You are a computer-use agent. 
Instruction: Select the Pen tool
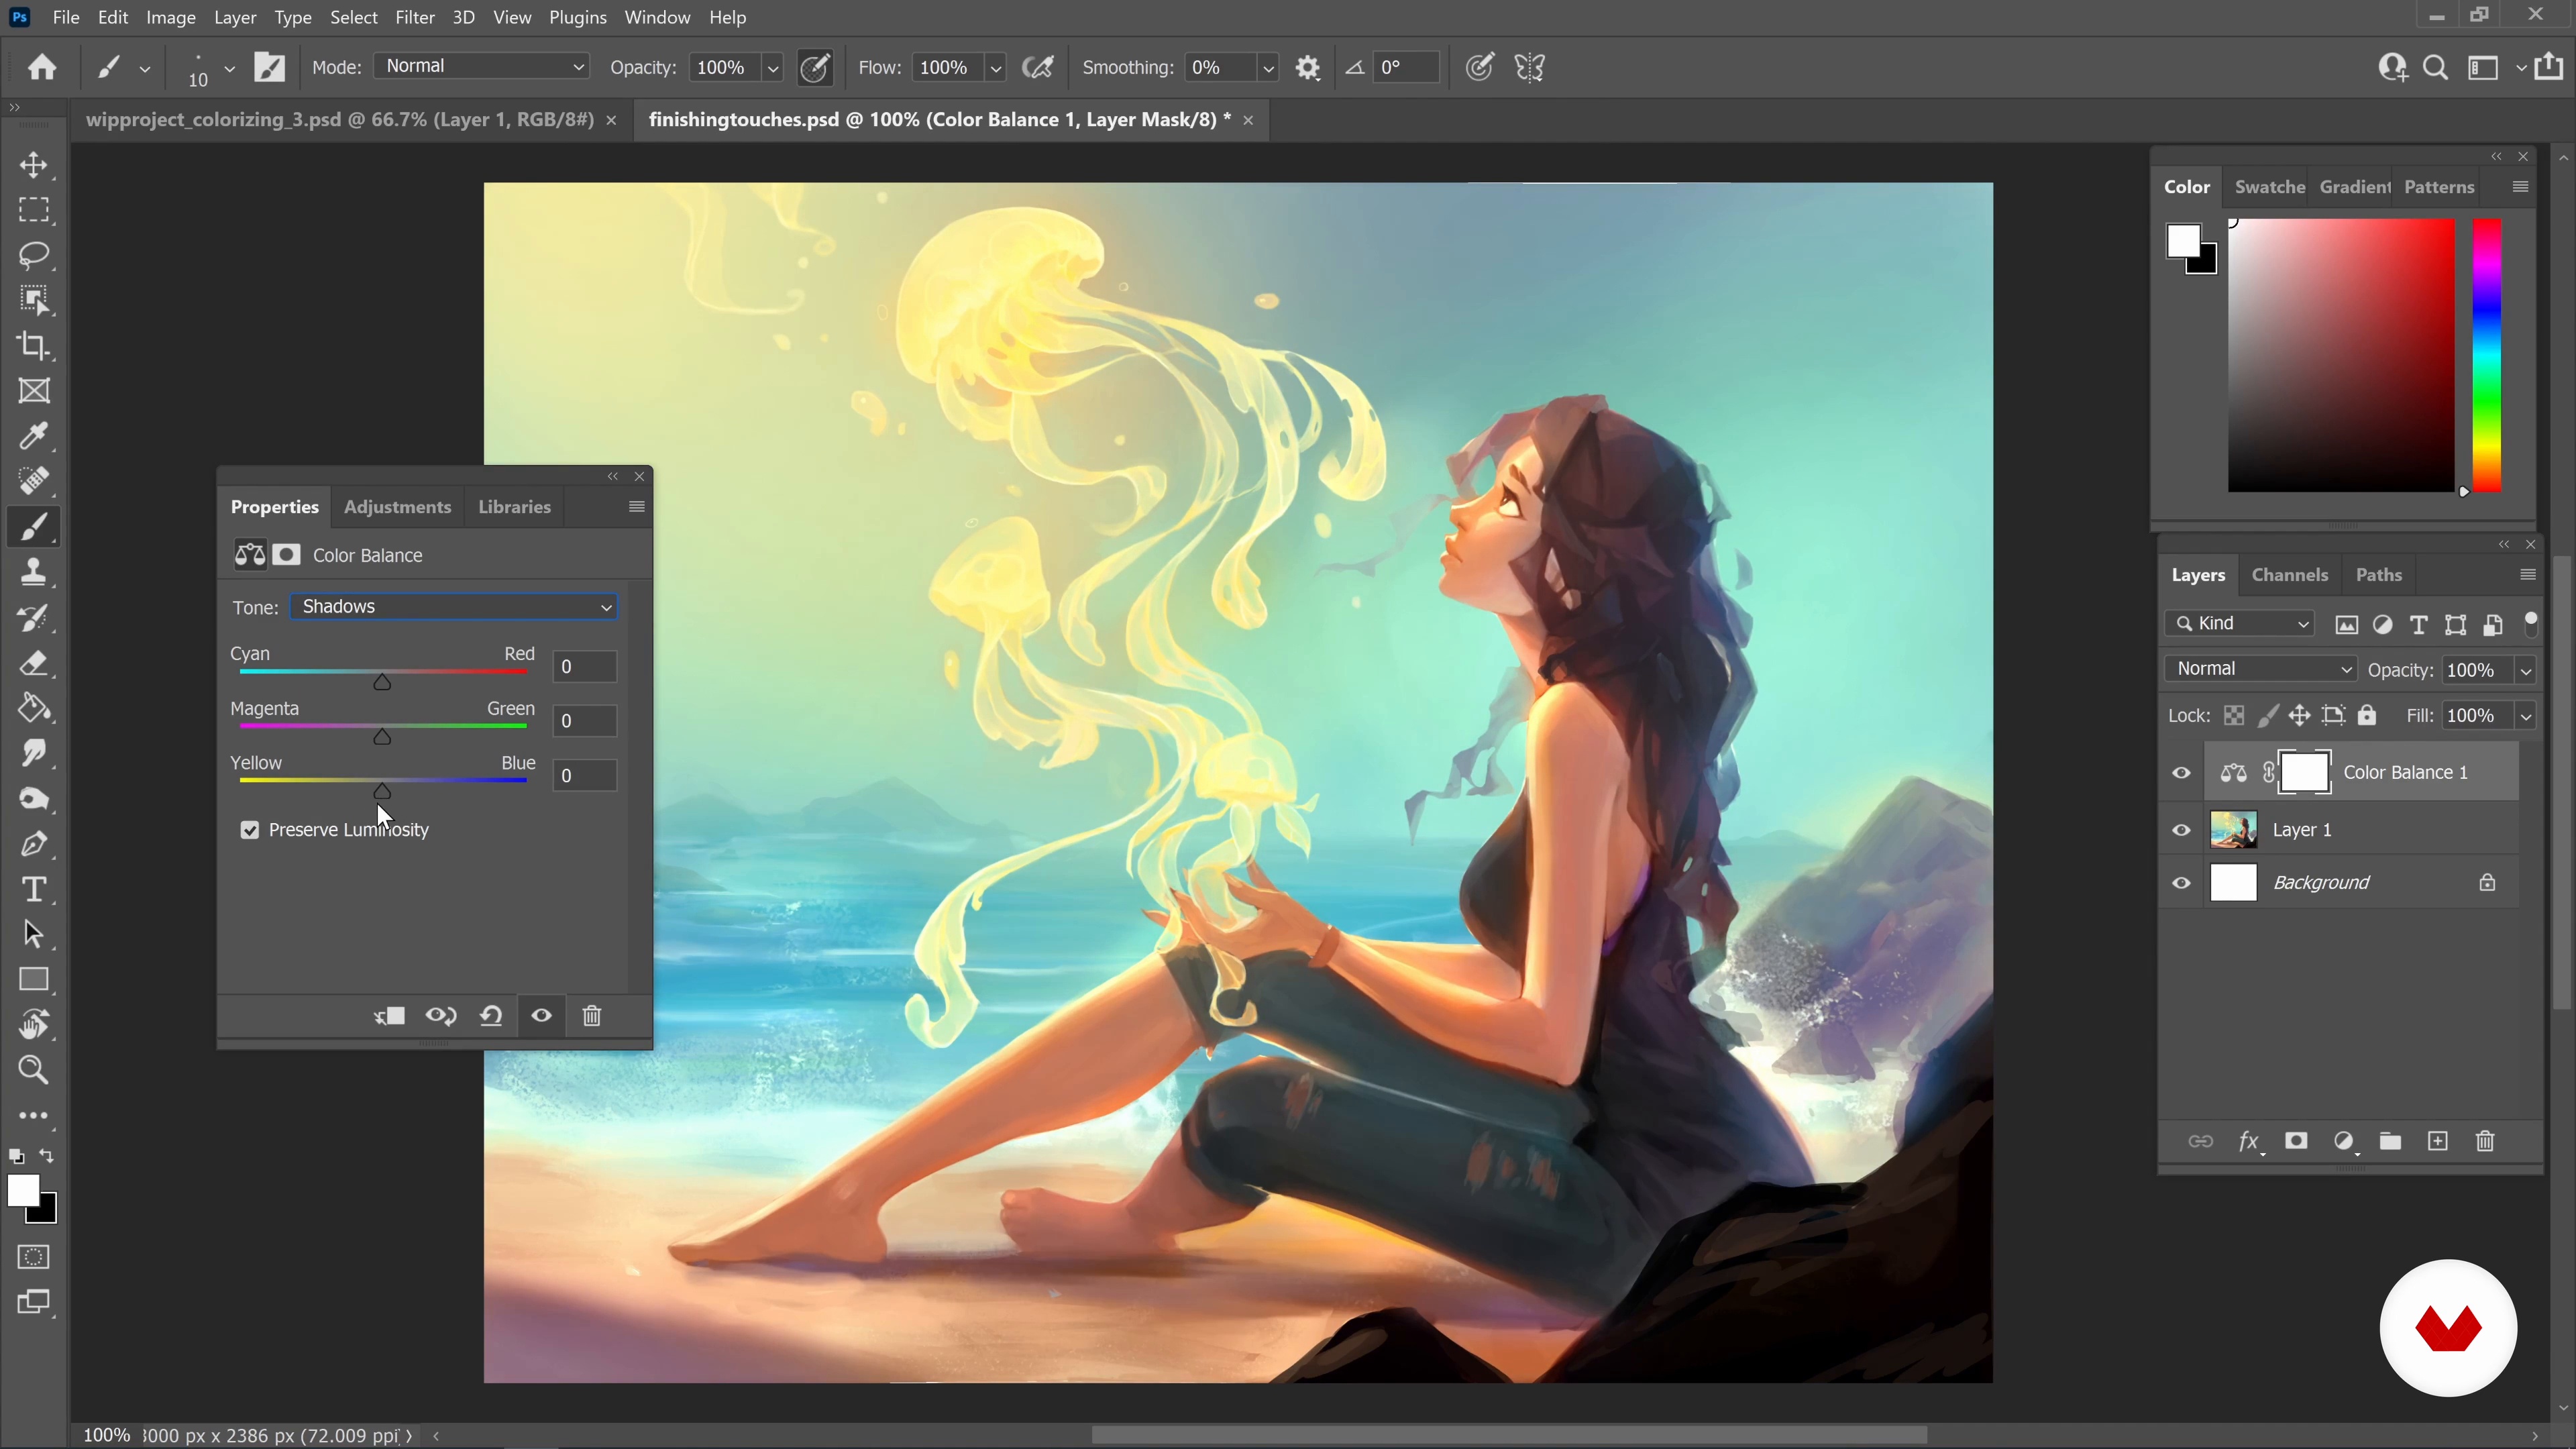(x=34, y=844)
